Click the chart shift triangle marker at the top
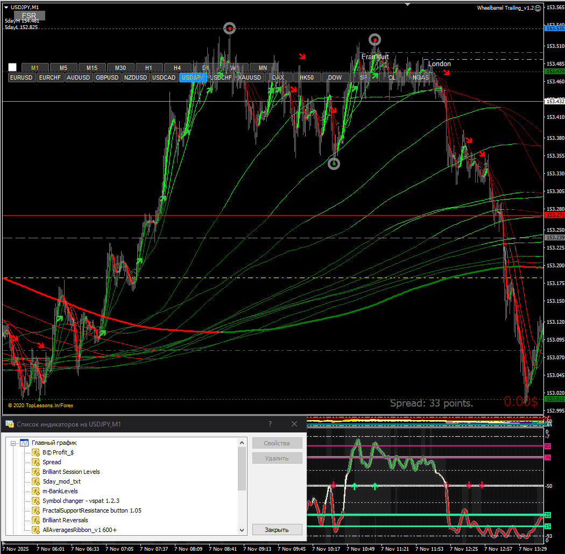Viewport: 565px width, 554px height. [407, 5]
